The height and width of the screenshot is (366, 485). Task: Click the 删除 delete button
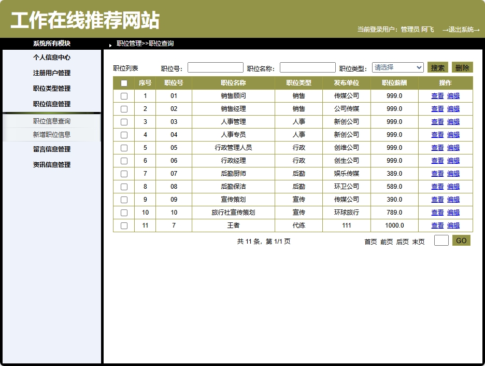click(461, 67)
